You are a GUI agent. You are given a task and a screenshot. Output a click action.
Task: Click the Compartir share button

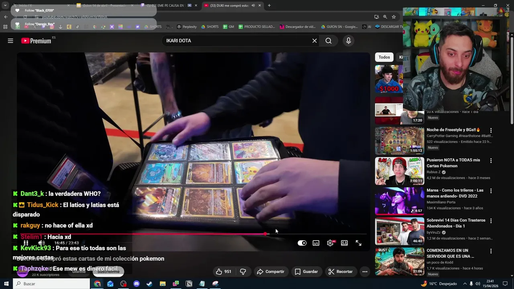coord(271,272)
